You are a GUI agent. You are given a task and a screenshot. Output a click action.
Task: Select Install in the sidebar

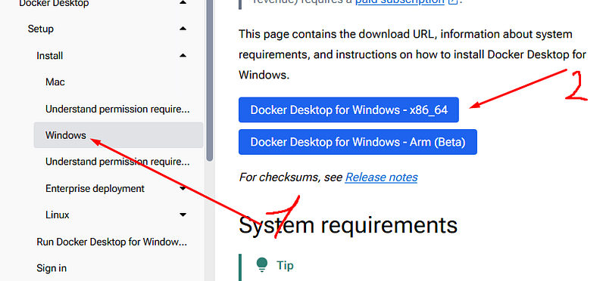click(49, 55)
